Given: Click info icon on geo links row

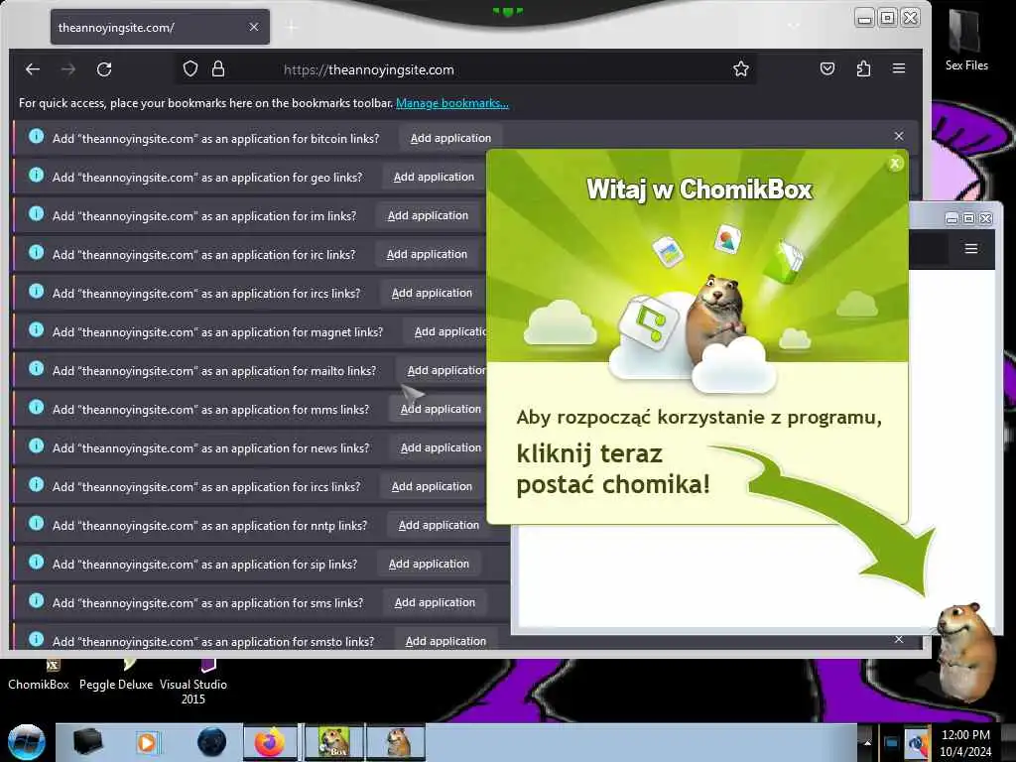Looking at the screenshot, I should 37,175.
